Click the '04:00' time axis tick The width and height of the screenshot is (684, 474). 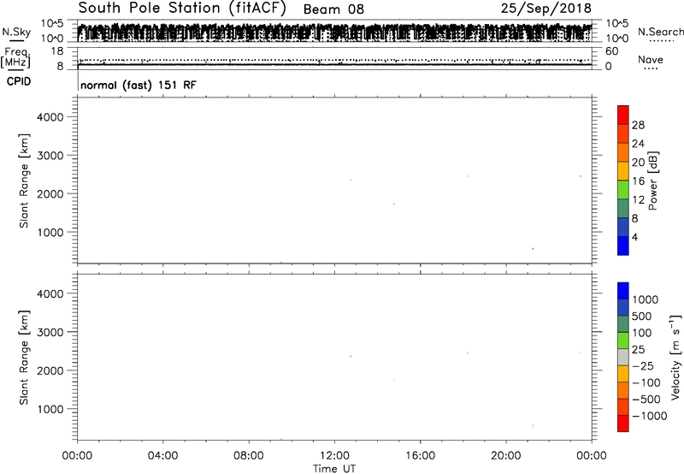point(162,456)
